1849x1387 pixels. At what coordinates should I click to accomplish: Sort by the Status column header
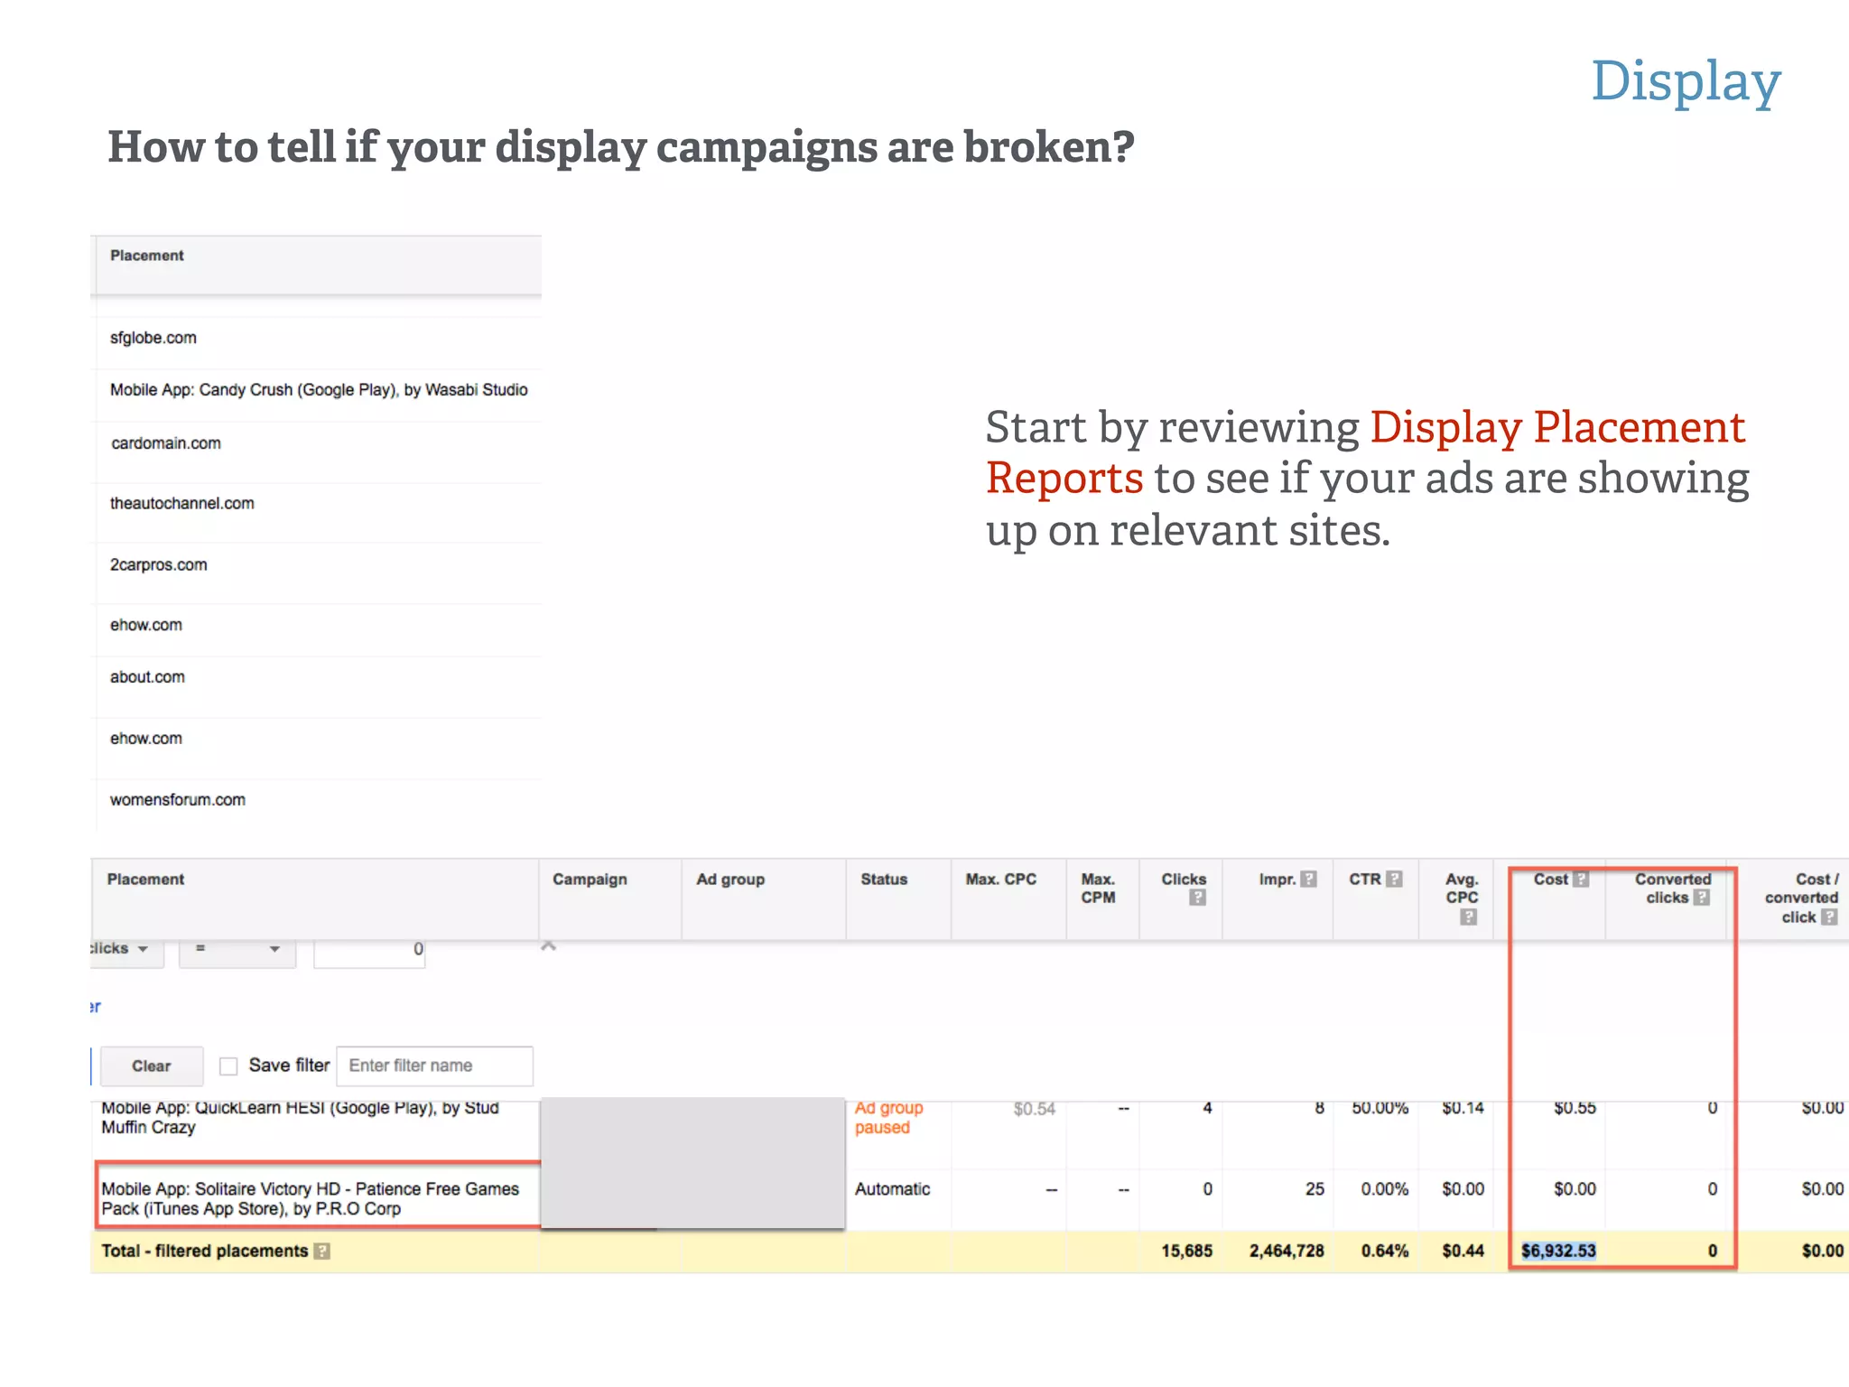(x=884, y=880)
